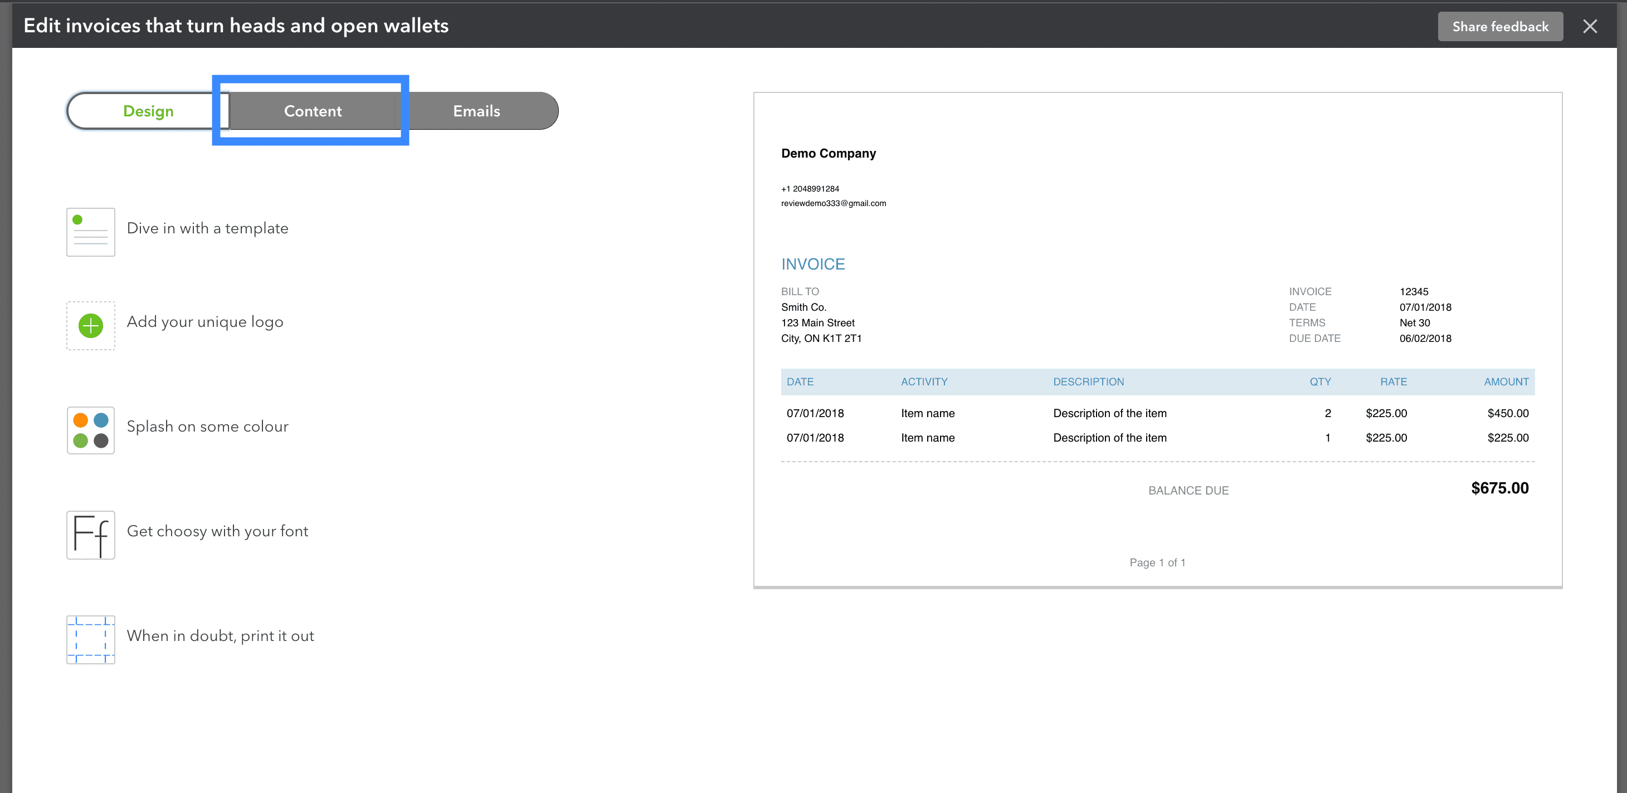The width and height of the screenshot is (1627, 793).
Task: Switch to the Emails tab
Action: tap(476, 111)
